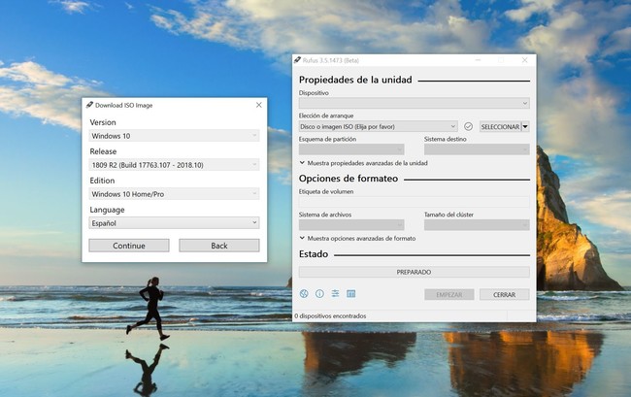Open the Version dropdown showing Windows 10
Viewport: 631px width, 397px height.
174,136
